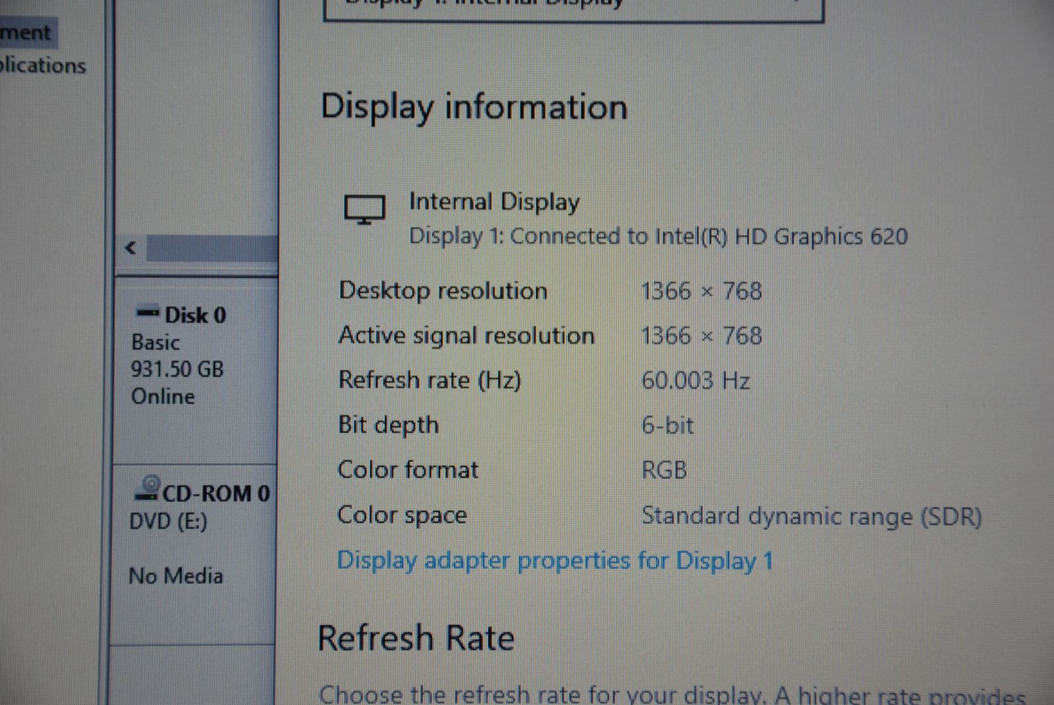Click the 'Bit depth' label
This screenshot has height=705, width=1054.
pos(388,426)
